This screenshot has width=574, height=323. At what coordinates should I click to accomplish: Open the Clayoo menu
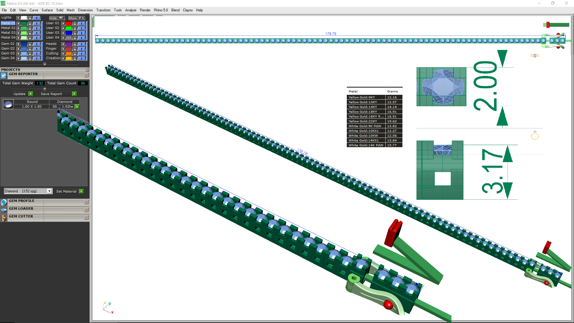point(187,10)
